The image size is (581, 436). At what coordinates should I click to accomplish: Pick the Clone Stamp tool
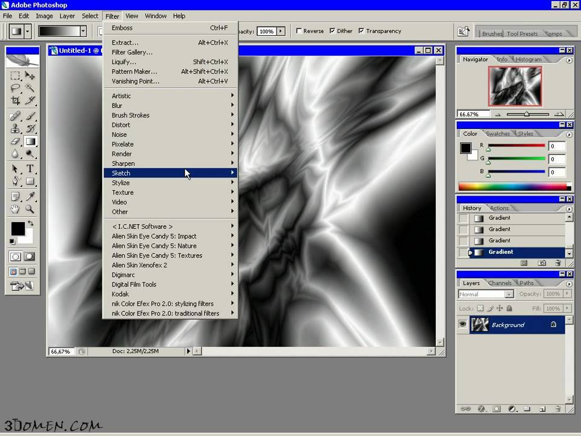(x=16, y=128)
